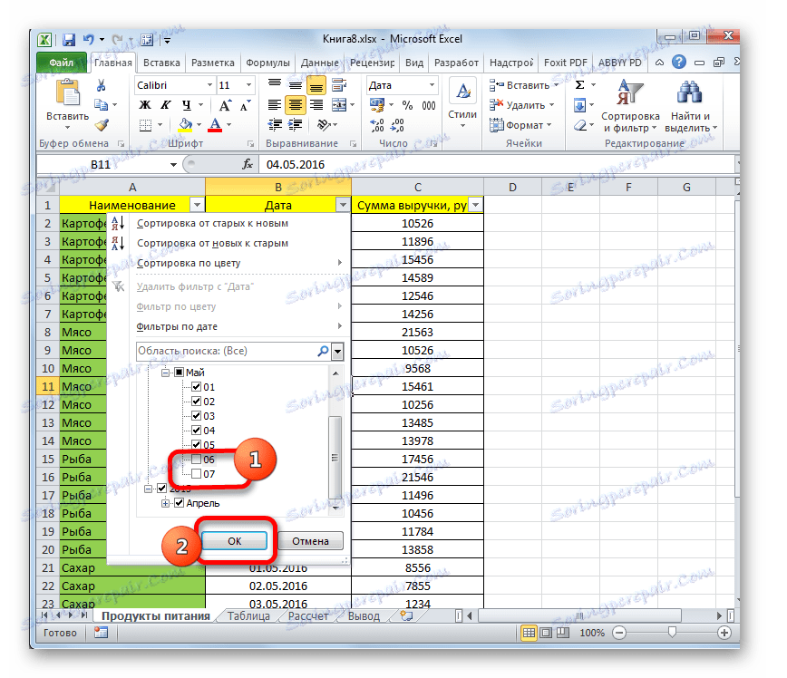
Task: Collapse the Май tree node
Action: tap(165, 373)
